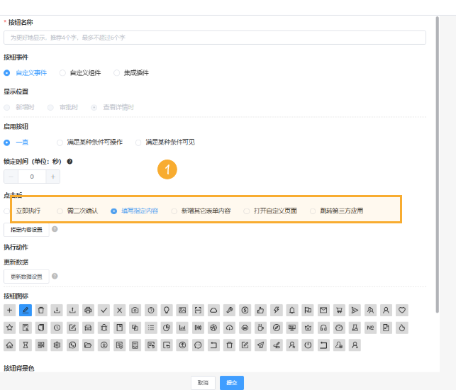
Task: Choose the bar chart icon
Action: coord(182,328)
